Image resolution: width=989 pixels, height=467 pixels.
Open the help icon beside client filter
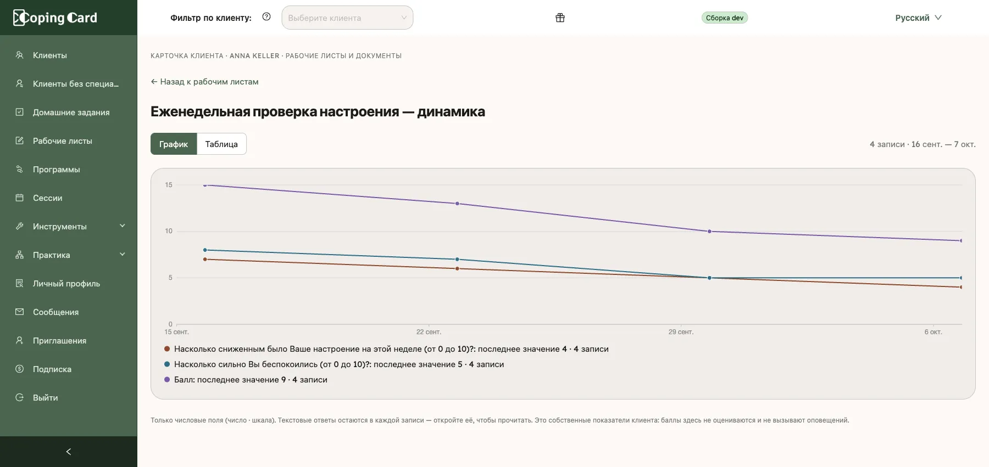pyautogui.click(x=266, y=17)
